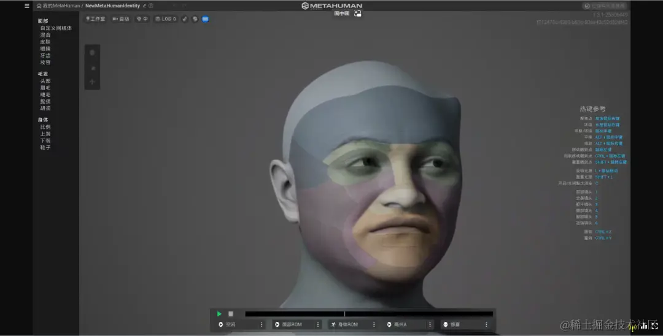Click the rename pencil icon beside NewMetaHumanIdentity
663x336 pixels.
pos(144,6)
